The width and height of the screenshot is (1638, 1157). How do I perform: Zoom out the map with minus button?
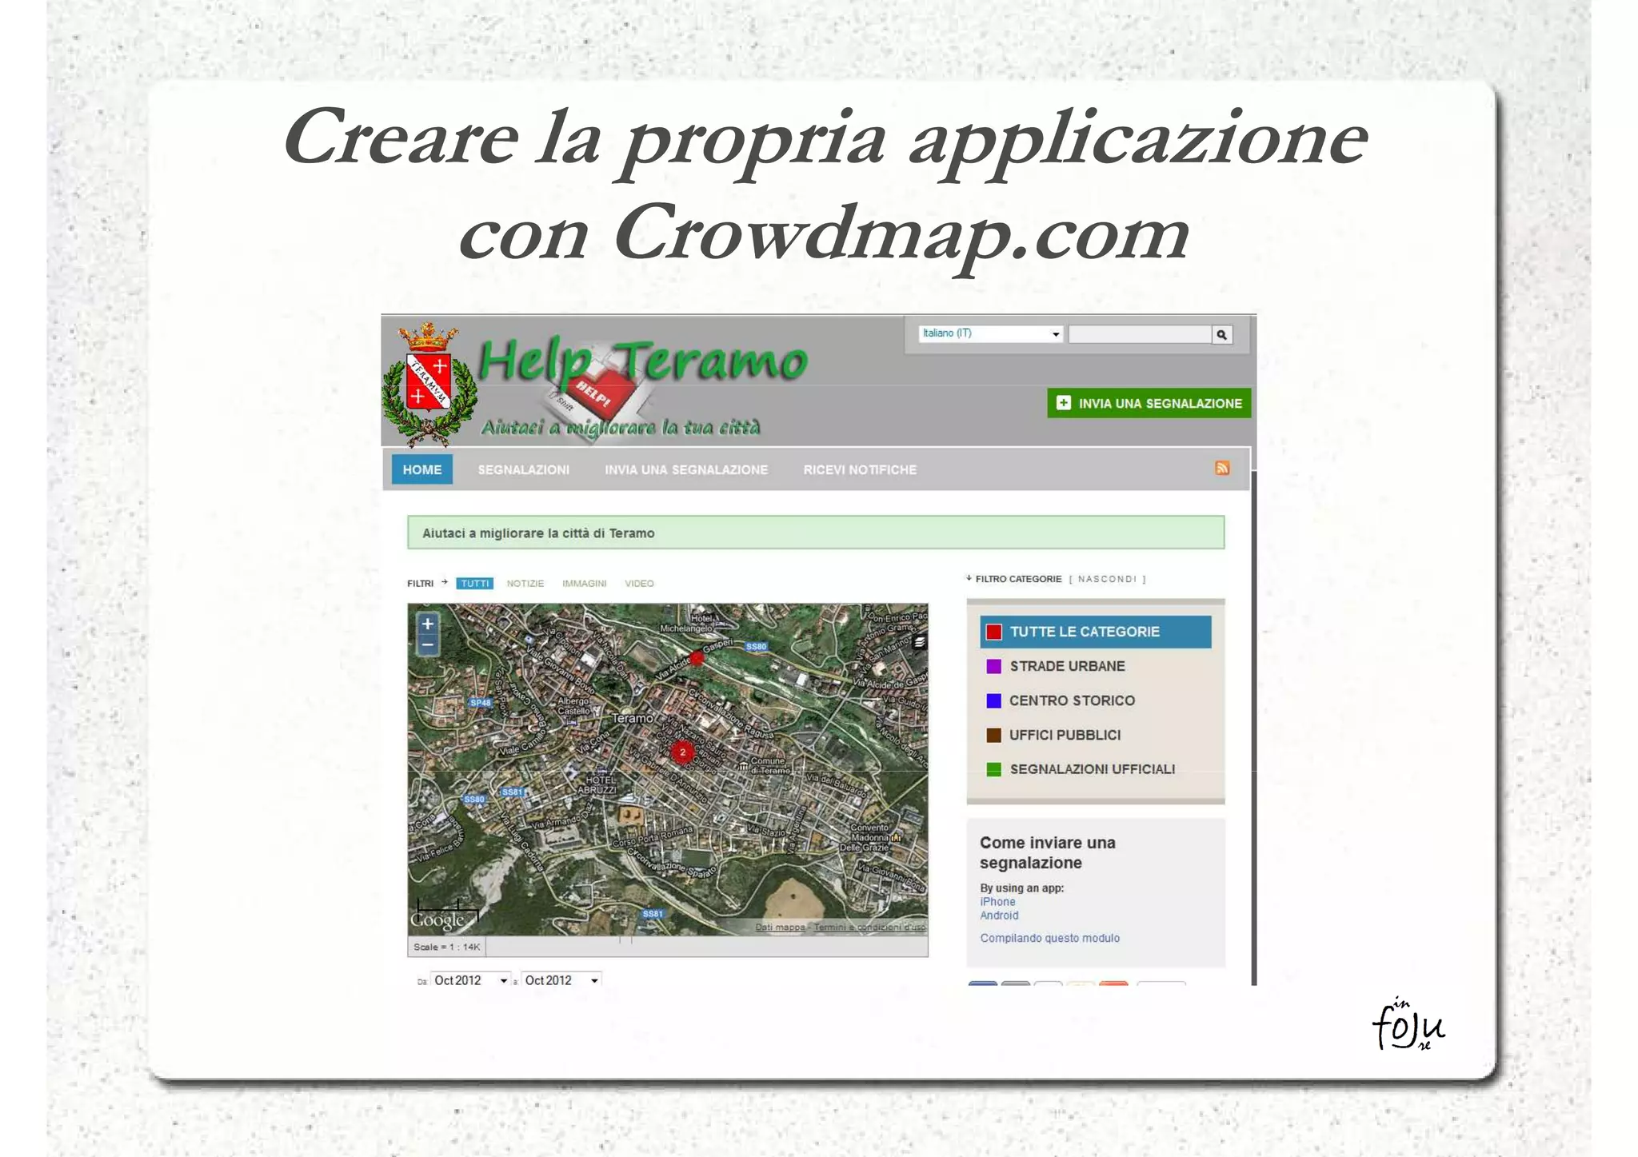[428, 644]
